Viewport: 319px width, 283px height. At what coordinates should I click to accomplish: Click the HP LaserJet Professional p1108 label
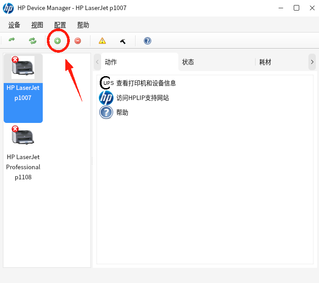(x=23, y=167)
